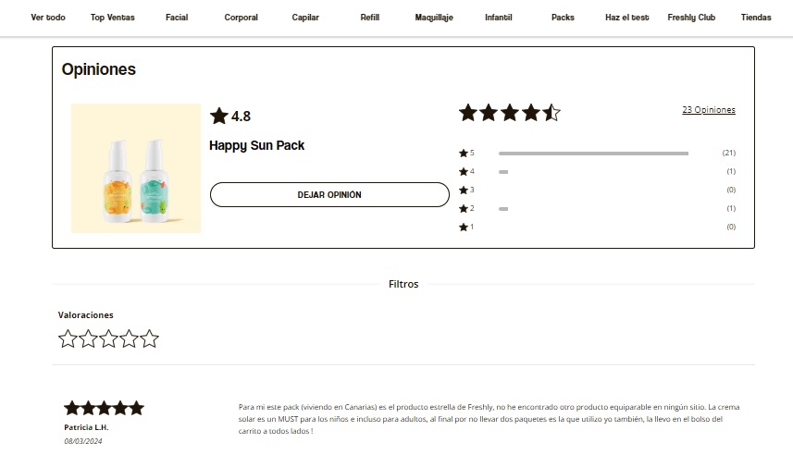Click the star icon beside 4.8 score
This screenshot has height=455, width=793.
click(x=219, y=116)
